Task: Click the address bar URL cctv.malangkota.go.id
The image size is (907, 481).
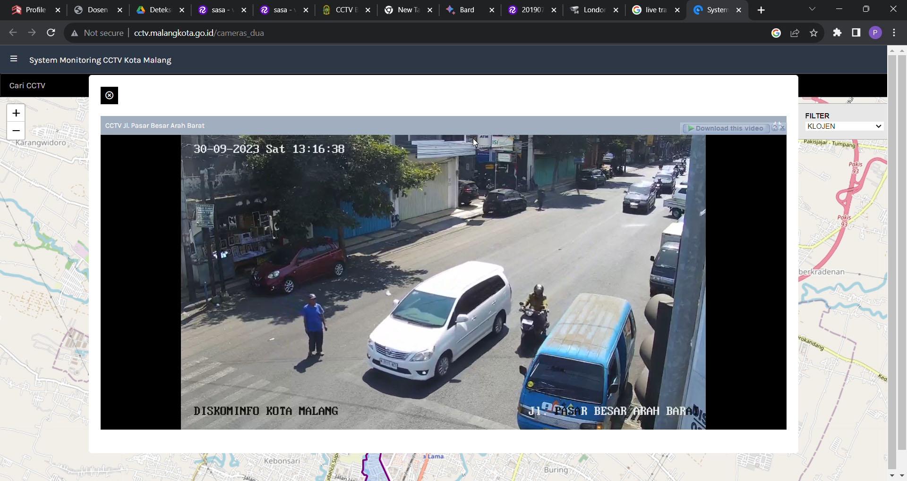Action: click(199, 33)
